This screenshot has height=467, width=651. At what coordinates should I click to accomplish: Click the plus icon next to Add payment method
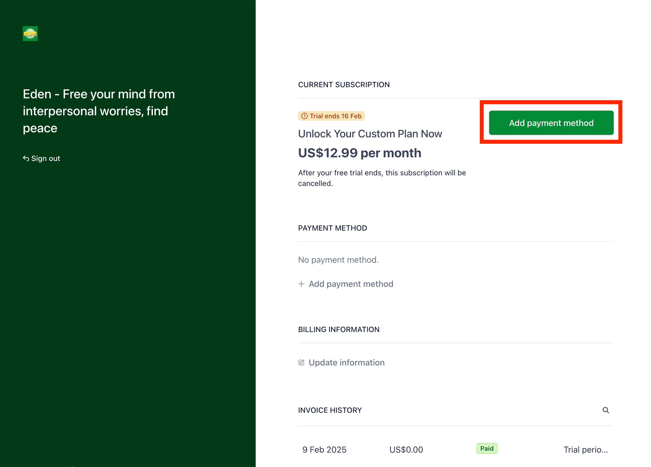[x=301, y=284]
